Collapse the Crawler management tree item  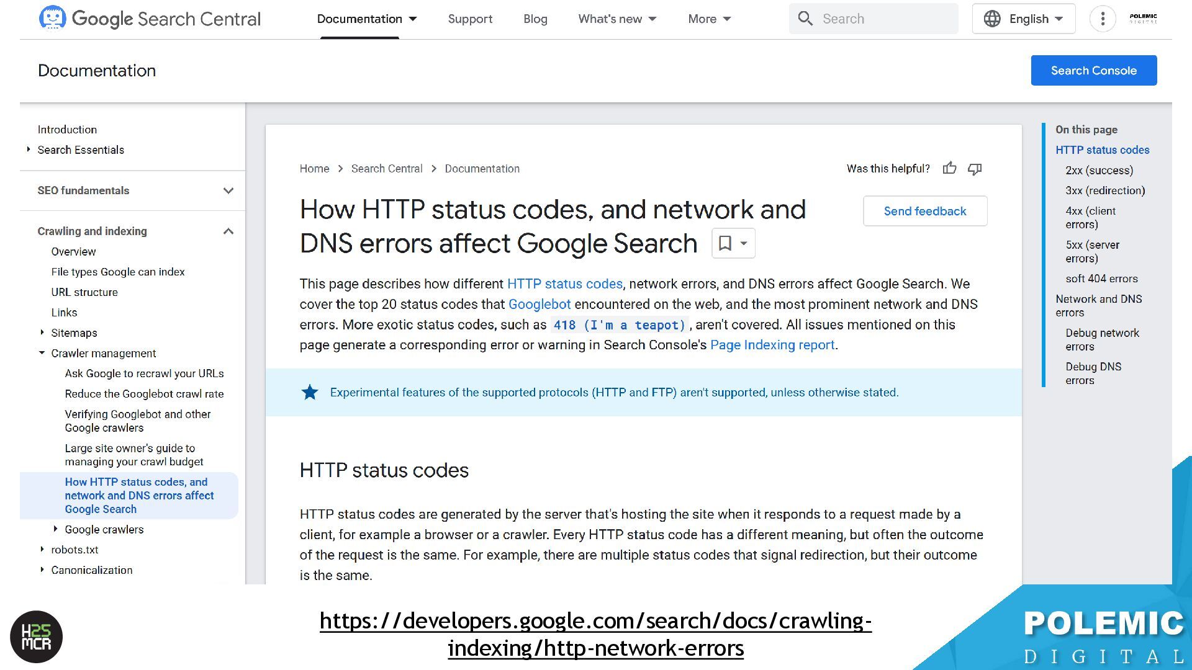(42, 353)
